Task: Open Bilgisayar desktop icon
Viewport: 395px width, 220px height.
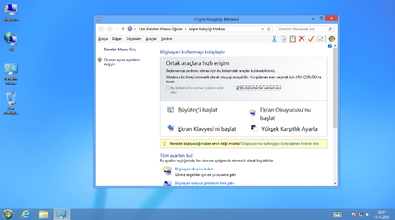Action: click(11, 12)
